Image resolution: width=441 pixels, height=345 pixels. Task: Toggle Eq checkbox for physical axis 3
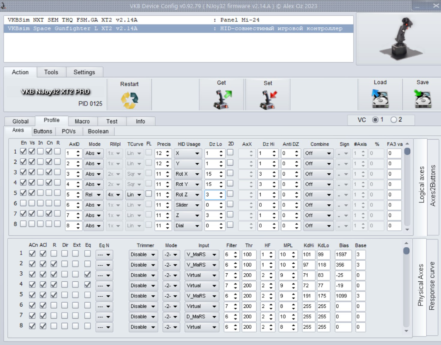[x=88, y=274]
